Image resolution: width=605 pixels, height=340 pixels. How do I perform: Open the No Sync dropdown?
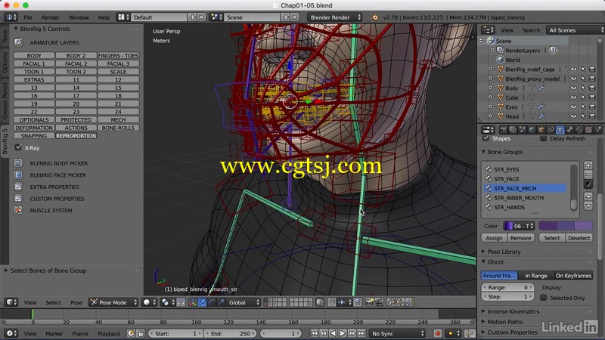coord(398,333)
